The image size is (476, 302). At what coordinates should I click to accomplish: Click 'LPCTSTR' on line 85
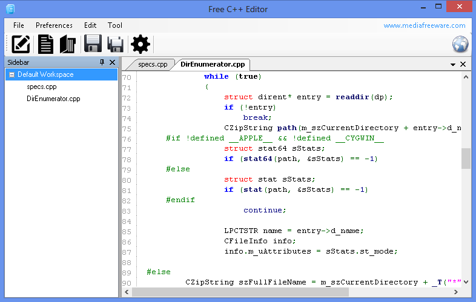(241, 231)
